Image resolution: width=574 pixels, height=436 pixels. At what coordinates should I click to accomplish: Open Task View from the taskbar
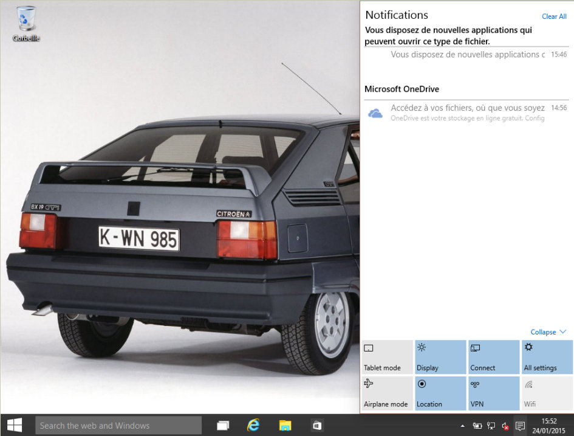click(223, 426)
